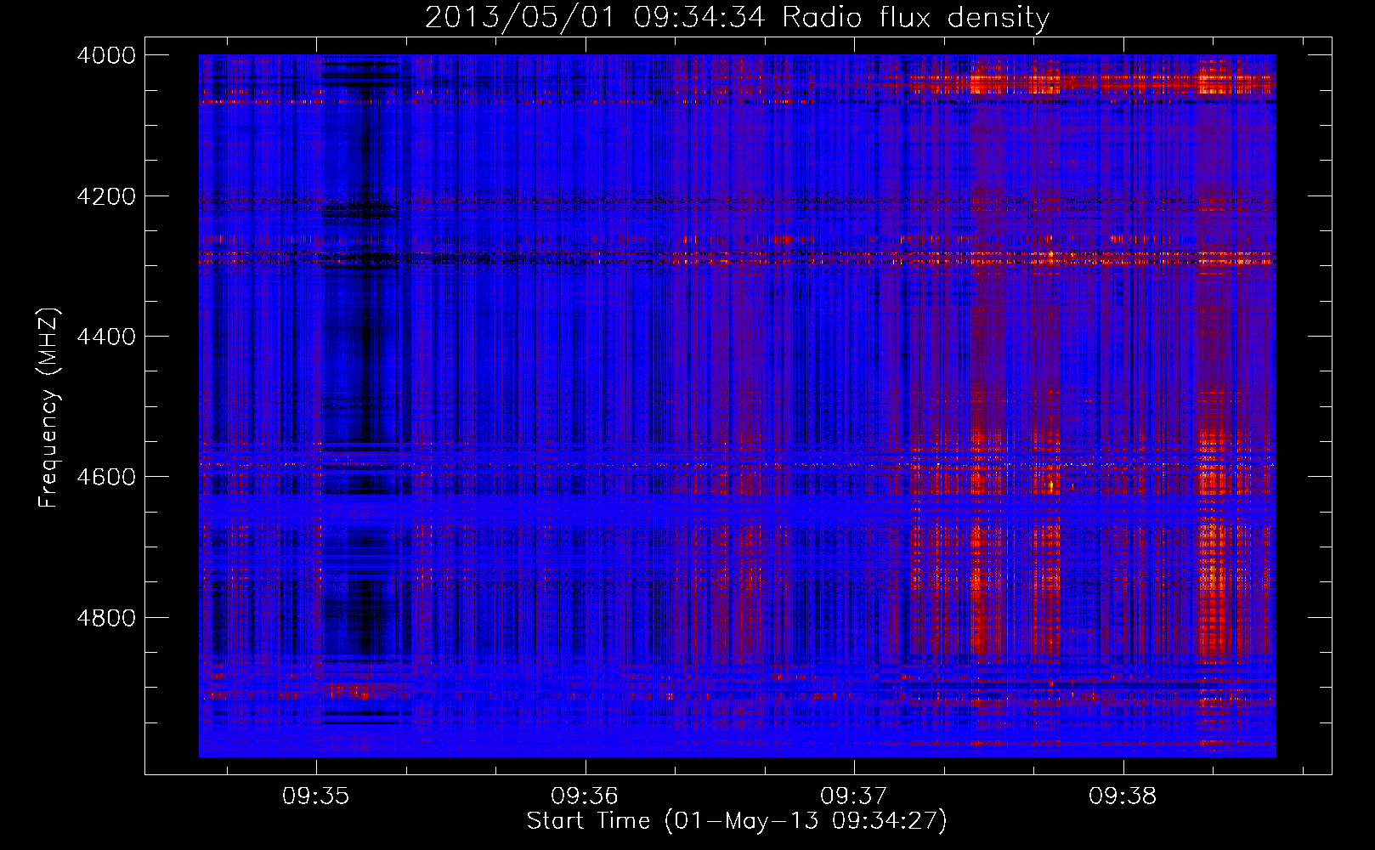Image resolution: width=1375 pixels, height=850 pixels.
Task: Click the 4200 frequency tick label
Action: click(106, 196)
